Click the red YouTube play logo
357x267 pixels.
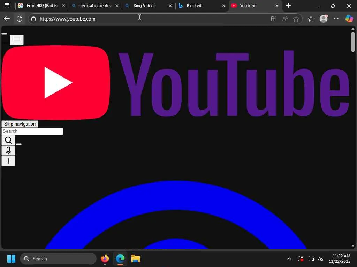(x=56, y=82)
